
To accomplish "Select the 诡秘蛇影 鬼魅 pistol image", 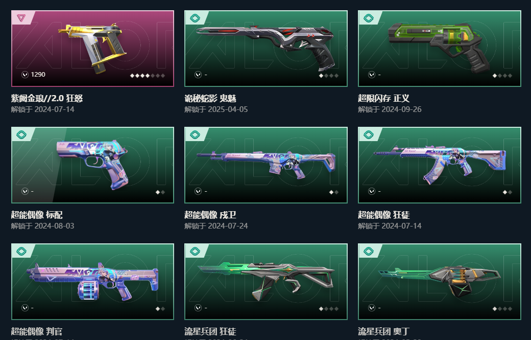I will [265, 47].
